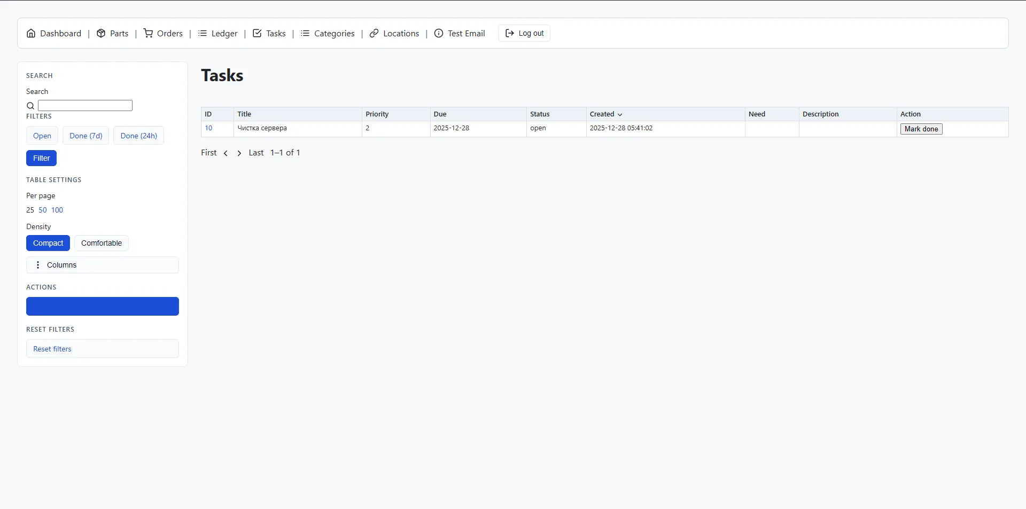The height and width of the screenshot is (509, 1026).
Task: Click the Orders cart icon
Action: (148, 33)
